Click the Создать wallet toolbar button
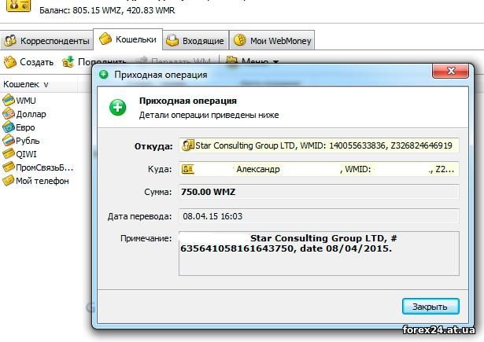 click(x=28, y=62)
